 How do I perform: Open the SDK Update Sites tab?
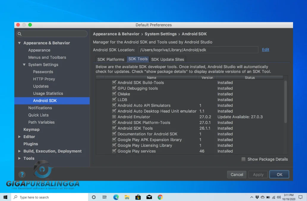click(x=168, y=59)
